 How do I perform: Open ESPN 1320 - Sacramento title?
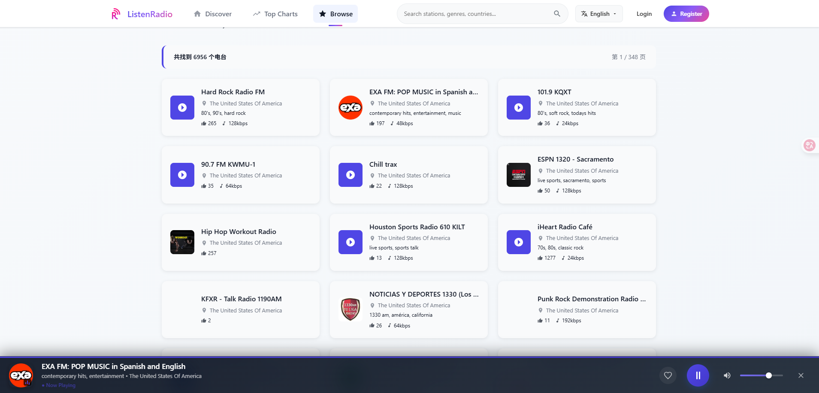pyautogui.click(x=575, y=159)
